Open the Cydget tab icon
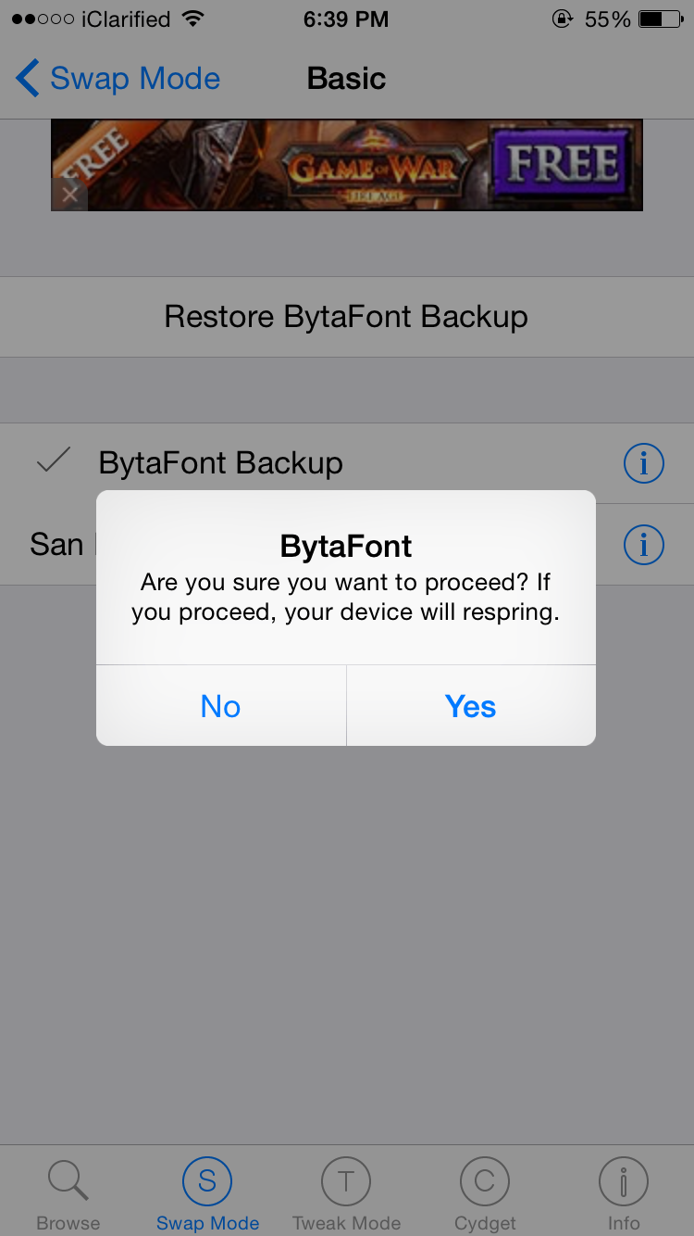This screenshot has height=1236, width=694. tap(485, 1181)
